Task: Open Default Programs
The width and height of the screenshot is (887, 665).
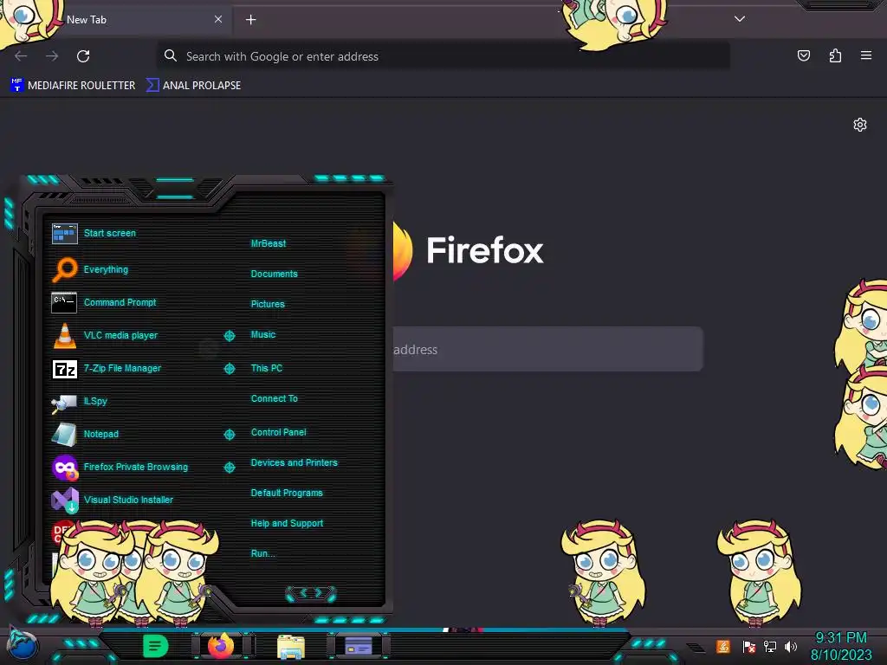Action: (287, 493)
